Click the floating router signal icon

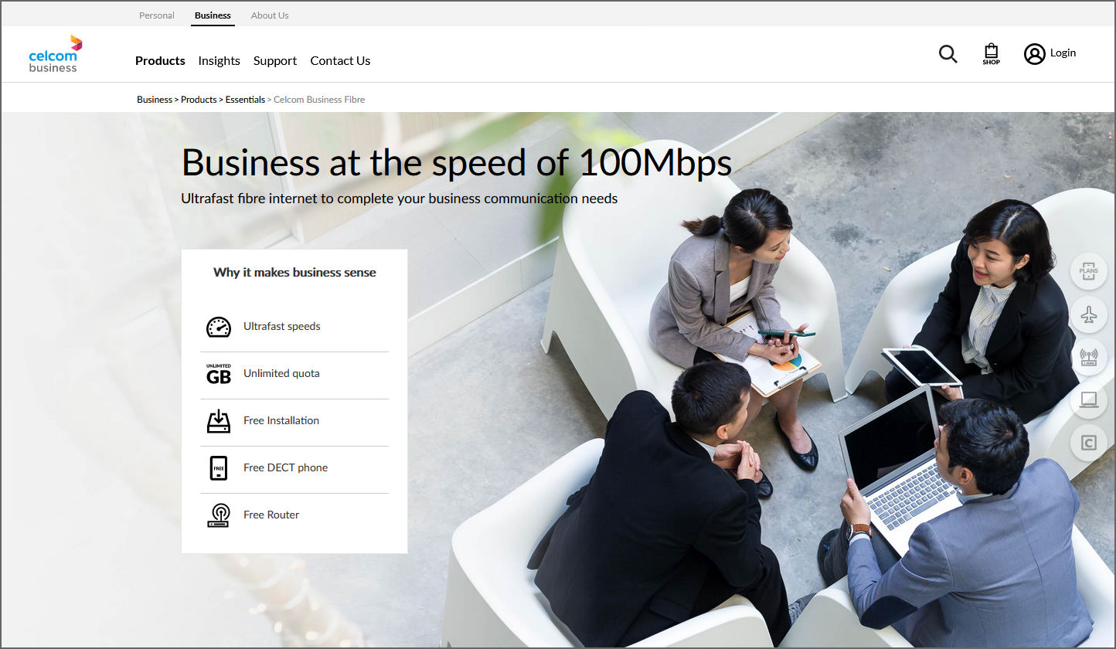pos(1089,357)
